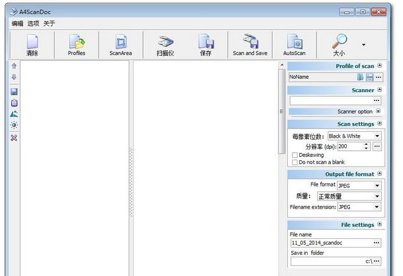Click the vertical scrollbar thumb of preview pane
This screenshot has height=276, width=403.
pos(281,112)
